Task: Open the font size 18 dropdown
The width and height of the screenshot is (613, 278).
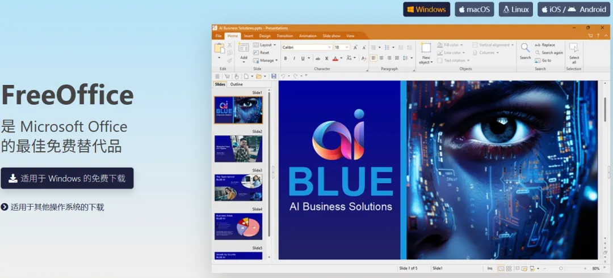Action: pyautogui.click(x=347, y=47)
